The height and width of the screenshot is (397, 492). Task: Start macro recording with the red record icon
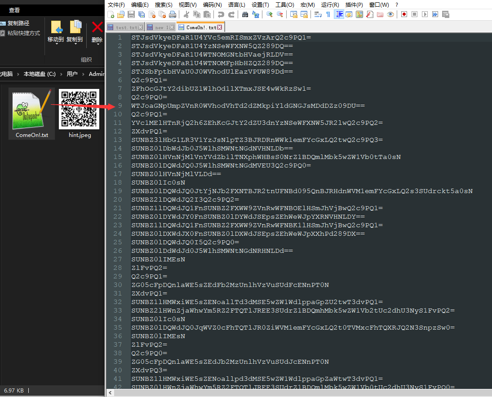coord(403,14)
